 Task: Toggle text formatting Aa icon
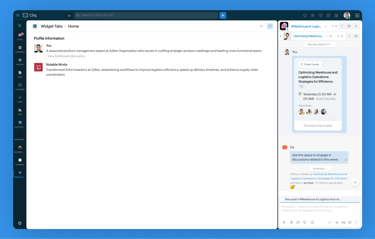(343, 222)
